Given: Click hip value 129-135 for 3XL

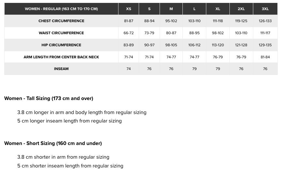Looking at the screenshot, I should pos(265,45).
